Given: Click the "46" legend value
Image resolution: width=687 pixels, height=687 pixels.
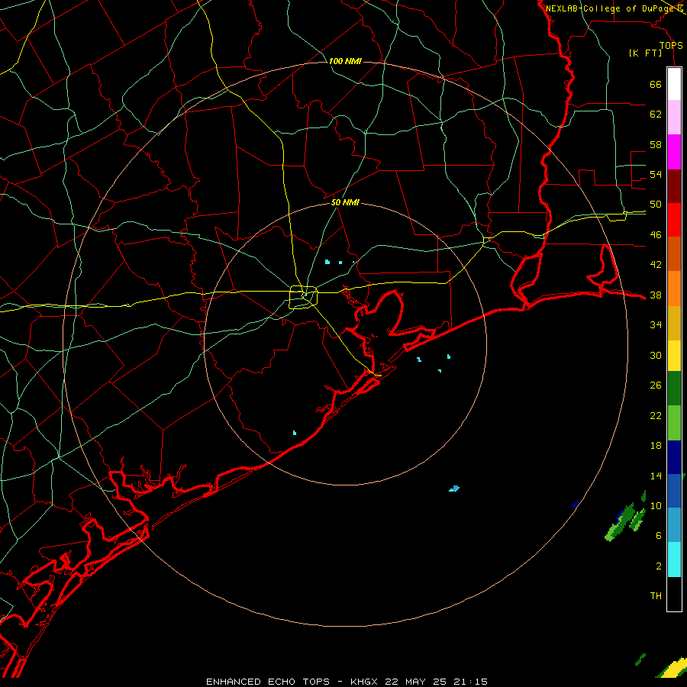Looking at the screenshot, I should coord(656,235).
